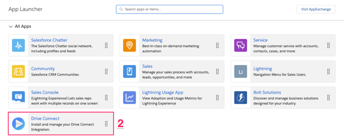Click the Visit AppExchange button
344x140 pixels.
[x=316, y=9]
